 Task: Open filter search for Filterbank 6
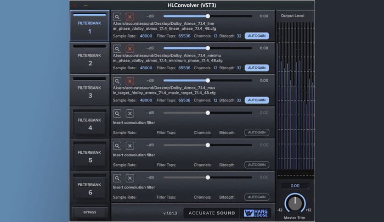(117, 178)
